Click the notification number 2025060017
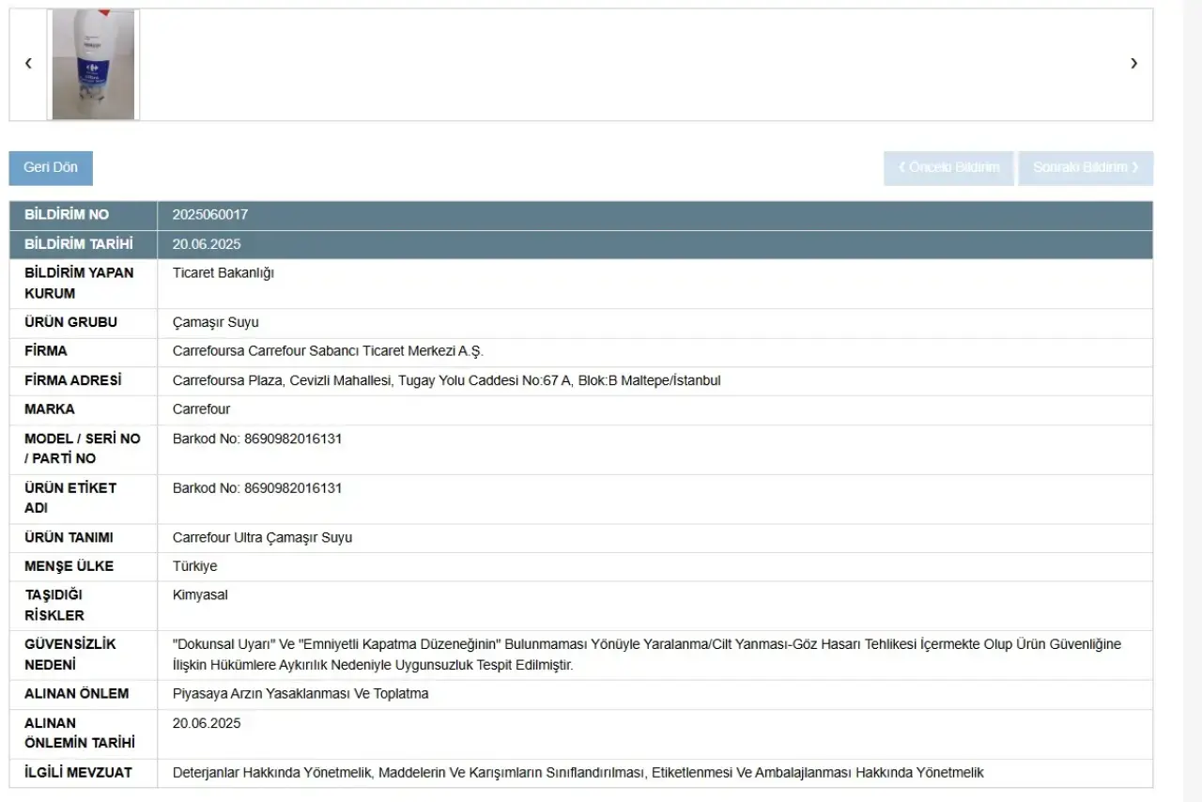Viewport: 1202px width, 802px height. pos(210,215)
